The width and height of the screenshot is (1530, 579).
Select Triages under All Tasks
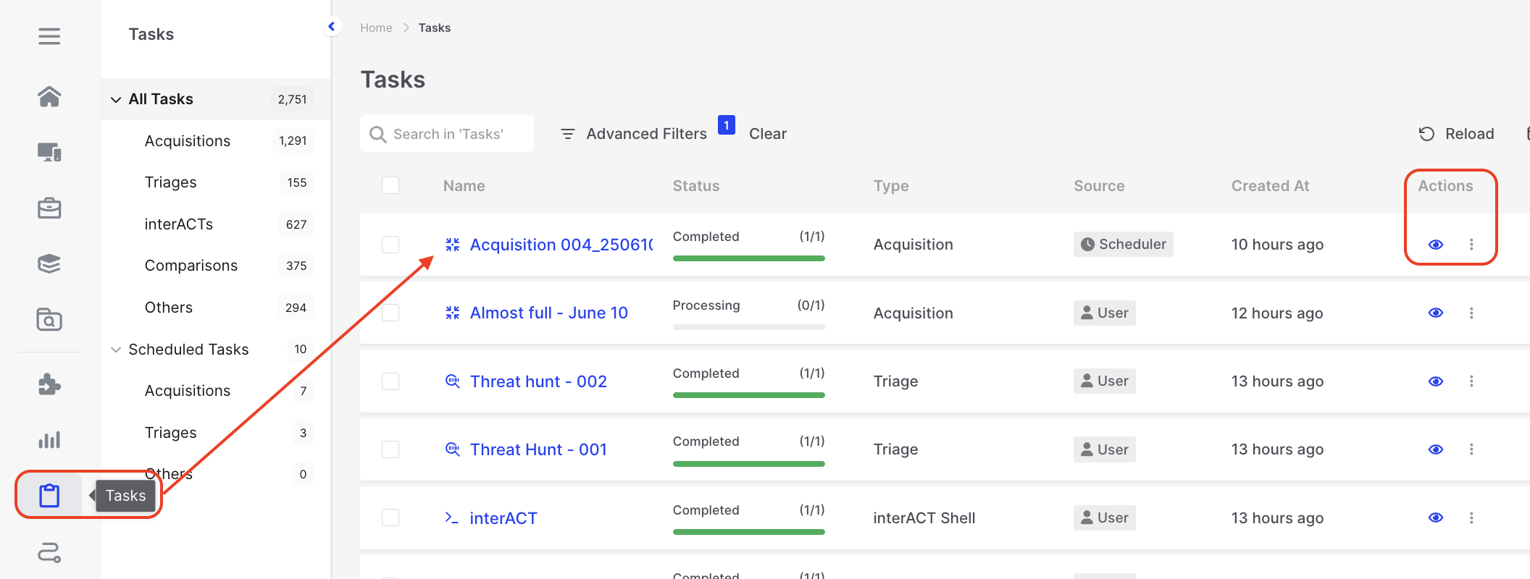click(171, 182)
